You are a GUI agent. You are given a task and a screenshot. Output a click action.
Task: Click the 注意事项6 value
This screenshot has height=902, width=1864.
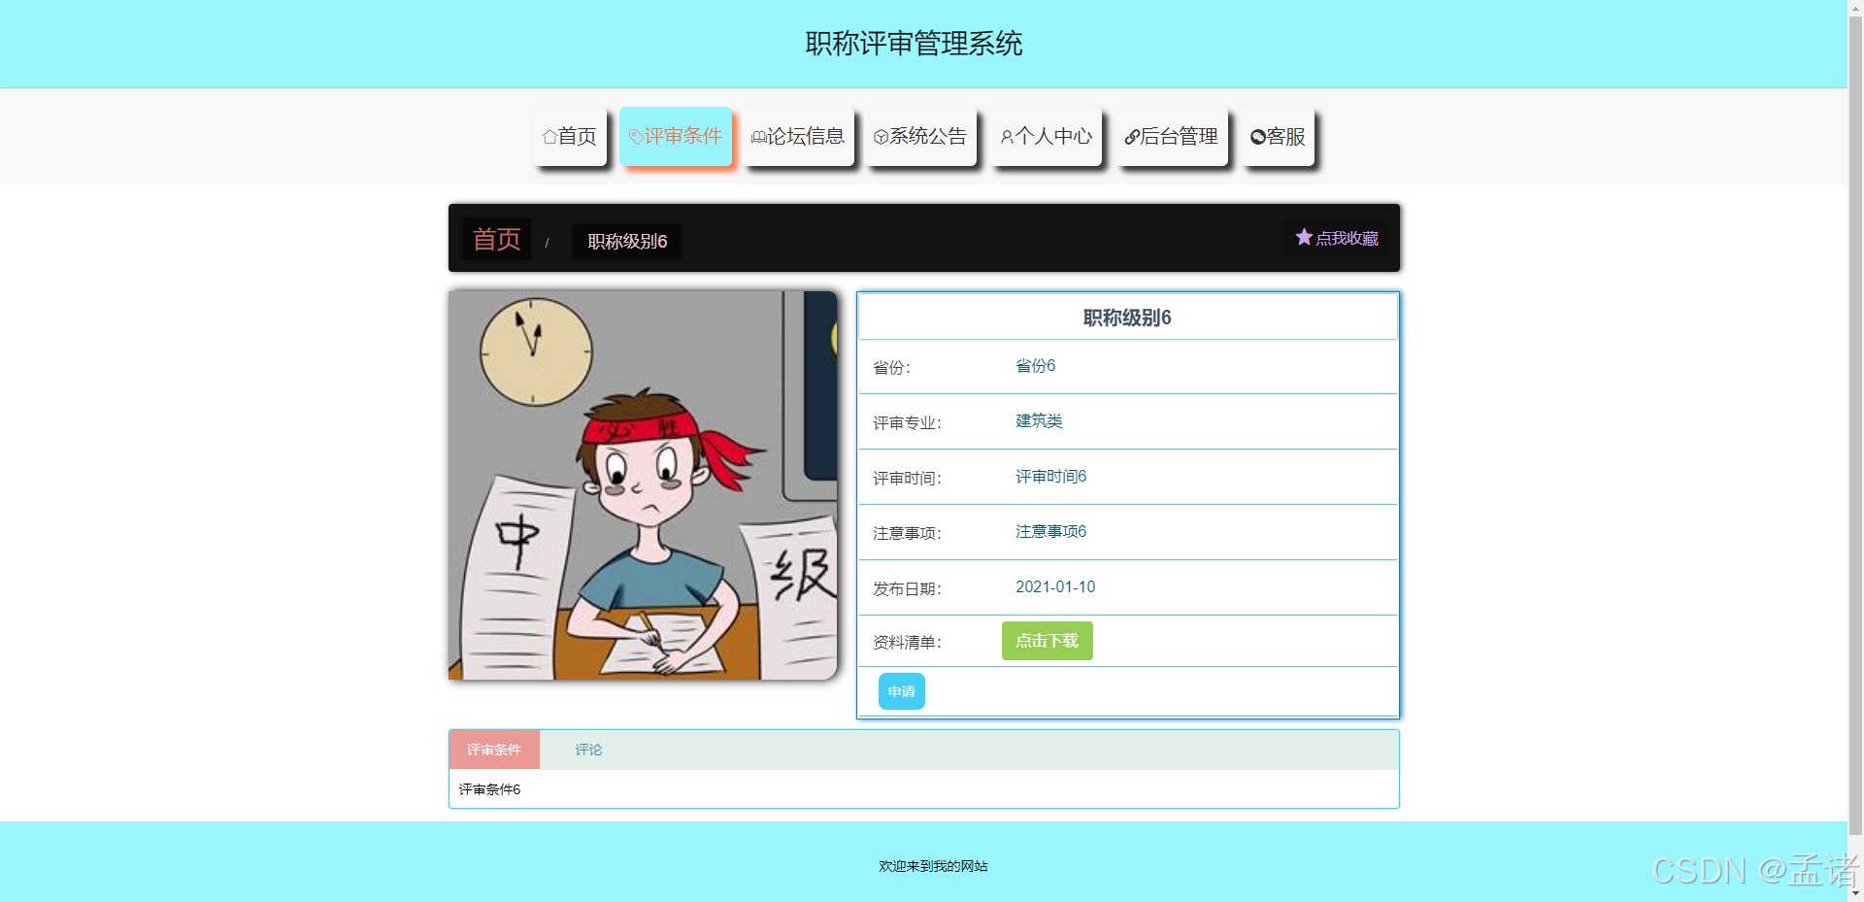tap(1050, 532)
